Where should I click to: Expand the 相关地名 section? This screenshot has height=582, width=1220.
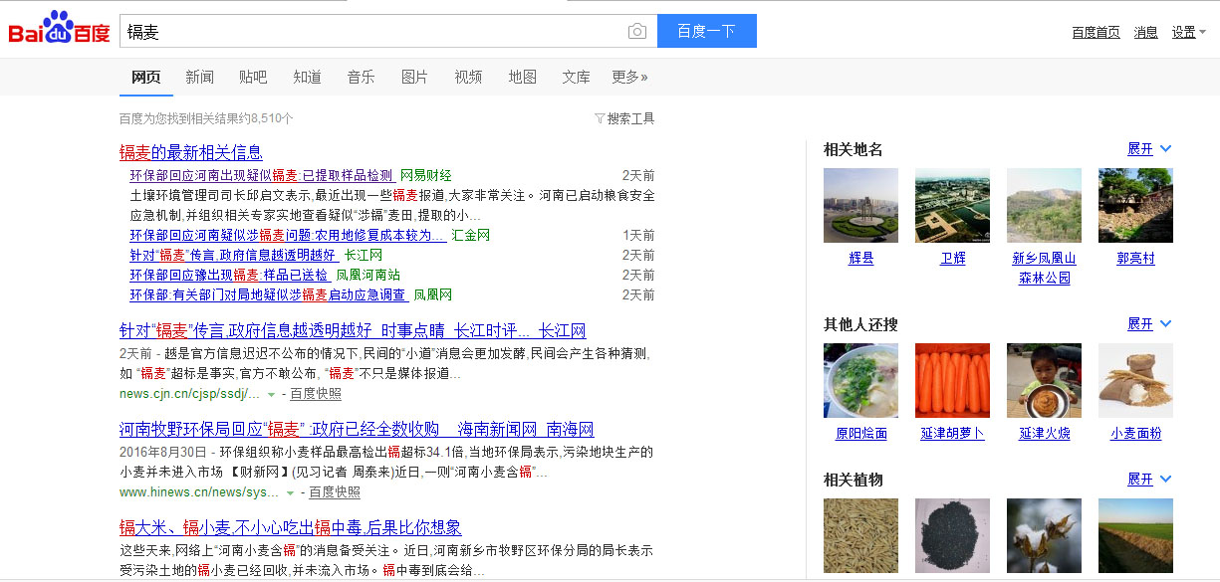tap(1149, 149)
